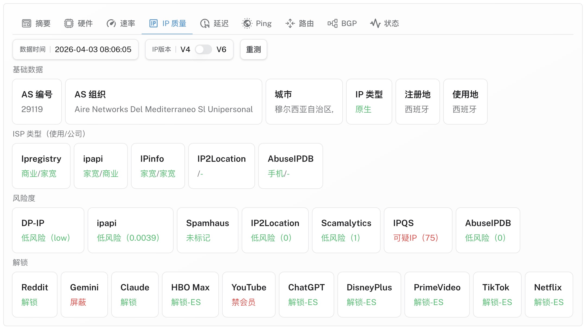Click PrimeVideo status 解锁-ES
The image size is (587, 330).
point(429,302)
